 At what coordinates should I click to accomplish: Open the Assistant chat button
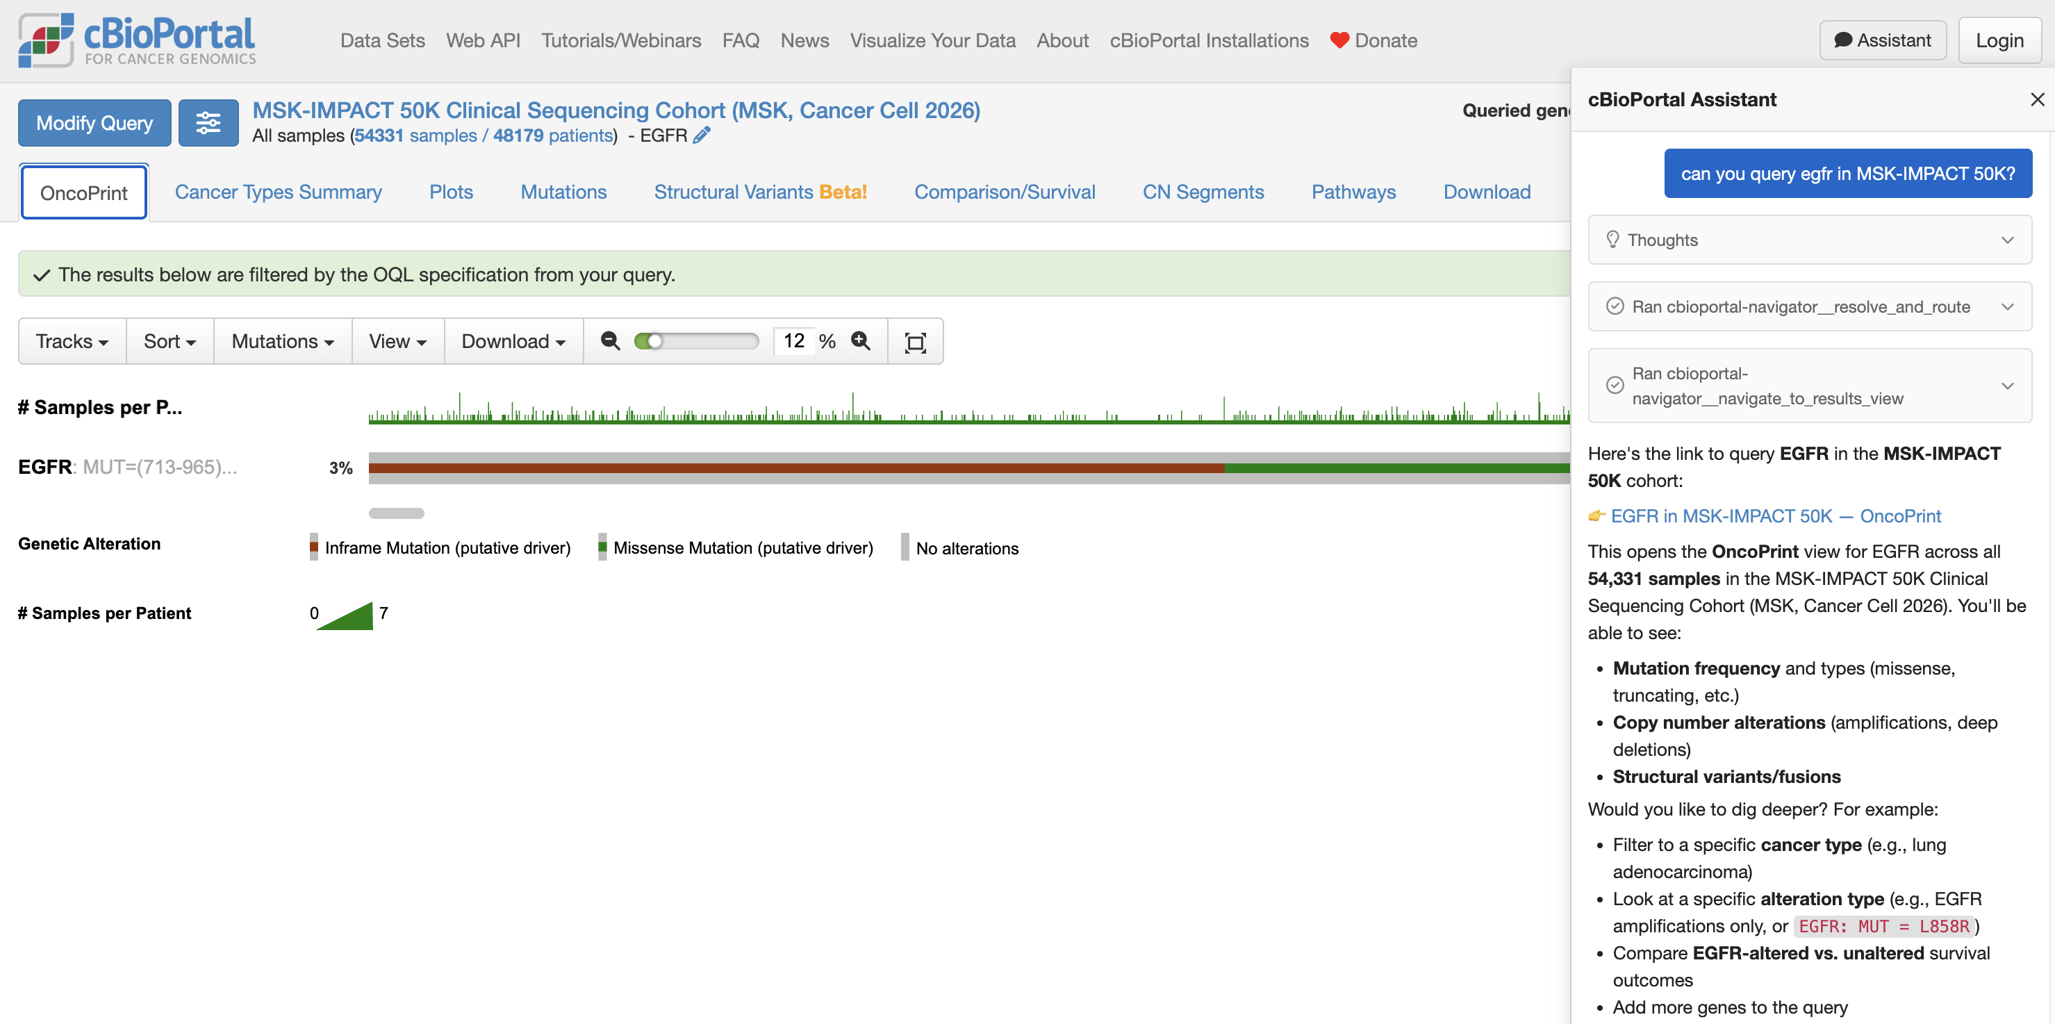pyautogui.click(x=1883, y=40)
